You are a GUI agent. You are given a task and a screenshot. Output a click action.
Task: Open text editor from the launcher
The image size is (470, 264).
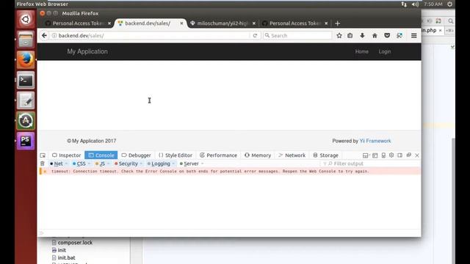26,100
